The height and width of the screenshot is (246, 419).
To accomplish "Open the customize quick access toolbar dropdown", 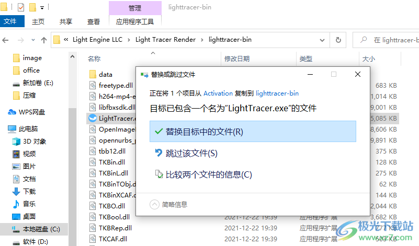I will tap(42, 8).
